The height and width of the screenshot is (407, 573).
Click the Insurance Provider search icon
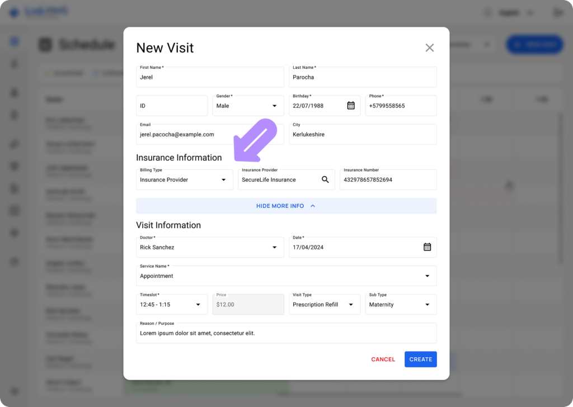325,179
